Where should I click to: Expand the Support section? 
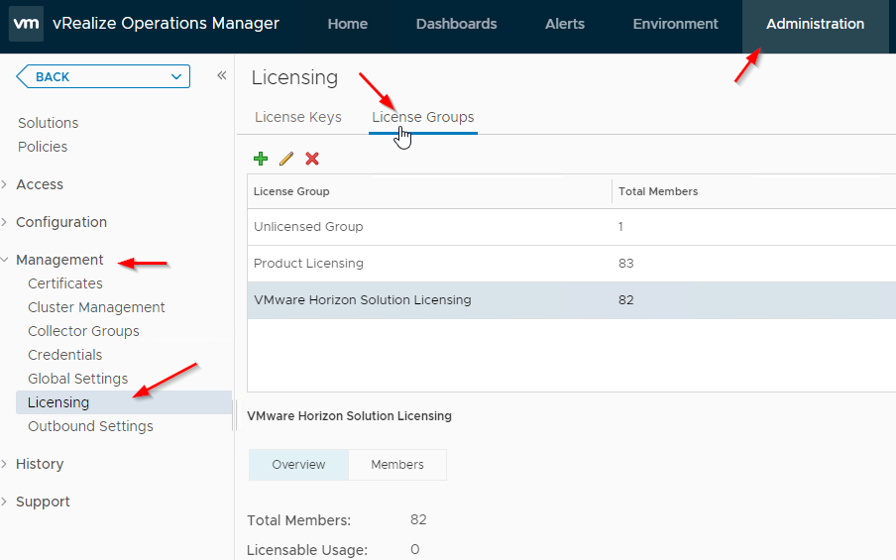[5, 502]
